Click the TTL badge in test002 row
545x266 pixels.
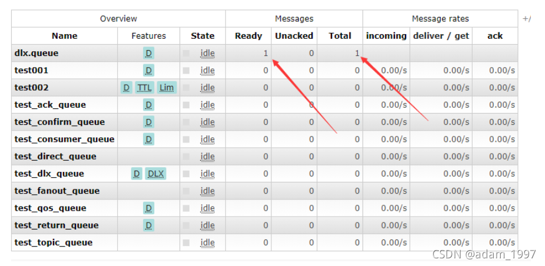pos(144,88)
